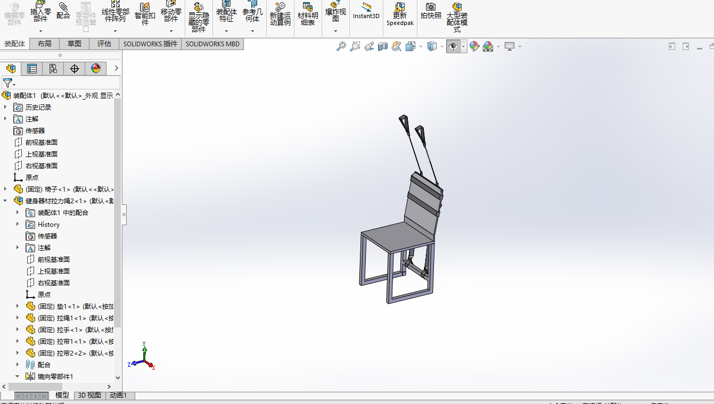Open the ConfigurationManager tab icon

coord(53,69)
